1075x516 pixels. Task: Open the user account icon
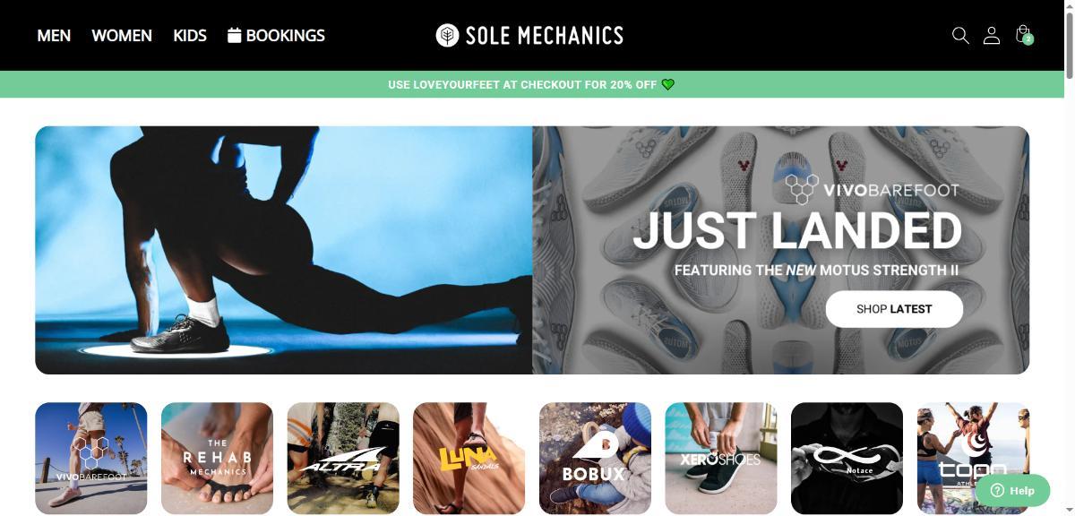coord(992,36)
